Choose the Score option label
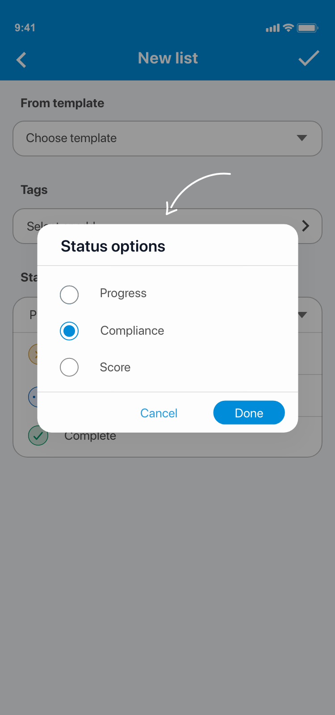 tap(115, 367)
